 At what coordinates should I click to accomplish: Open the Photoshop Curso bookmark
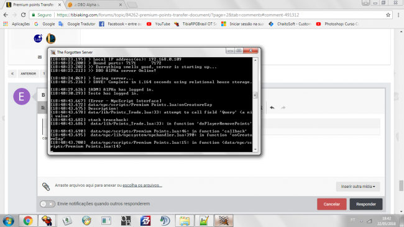[337, 24]
